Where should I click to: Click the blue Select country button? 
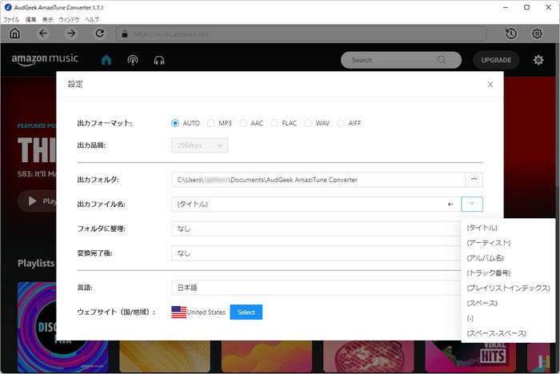pyautogui.click(x=246, y=312)
